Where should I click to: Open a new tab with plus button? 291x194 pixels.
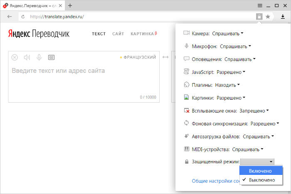(70, 5)
